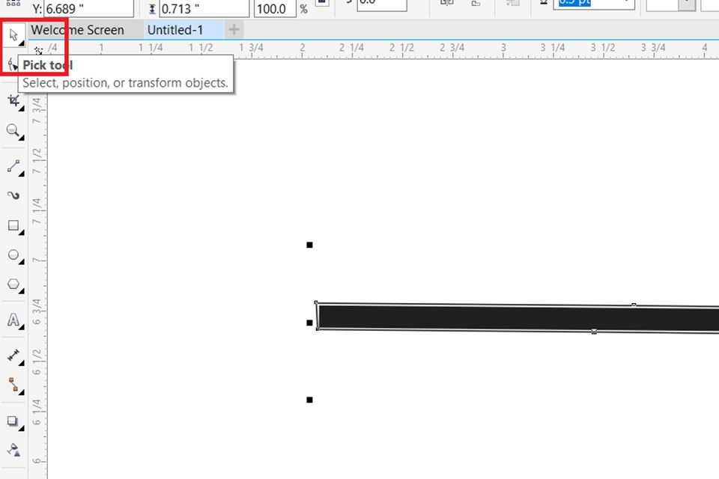The image size is (719, 479).
Task: Select the Zoom tool
Action: point(13,131)
